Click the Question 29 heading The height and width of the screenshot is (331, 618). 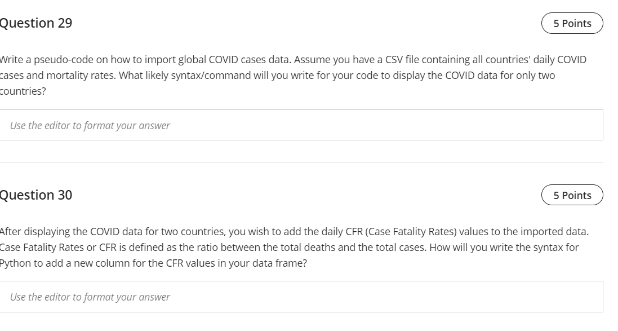(36, 23)
